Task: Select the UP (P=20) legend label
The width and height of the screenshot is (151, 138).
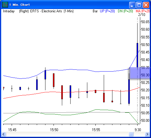Action: (107, 11)
